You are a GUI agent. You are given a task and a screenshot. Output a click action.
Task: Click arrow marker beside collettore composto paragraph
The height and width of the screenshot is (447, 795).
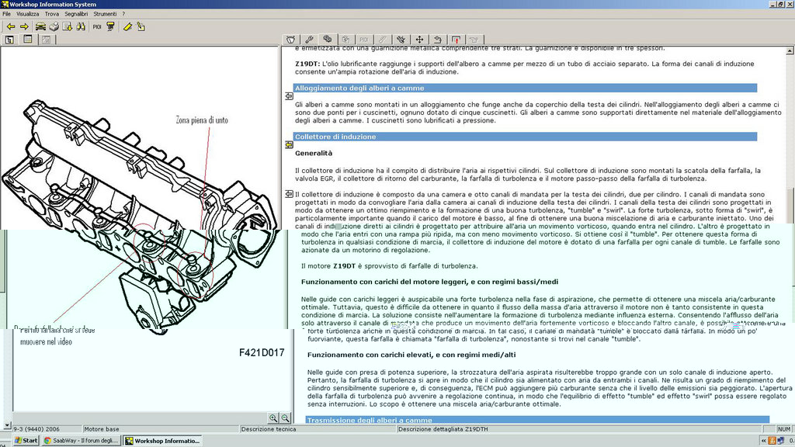pyautogui.click(x=289, y=194)
